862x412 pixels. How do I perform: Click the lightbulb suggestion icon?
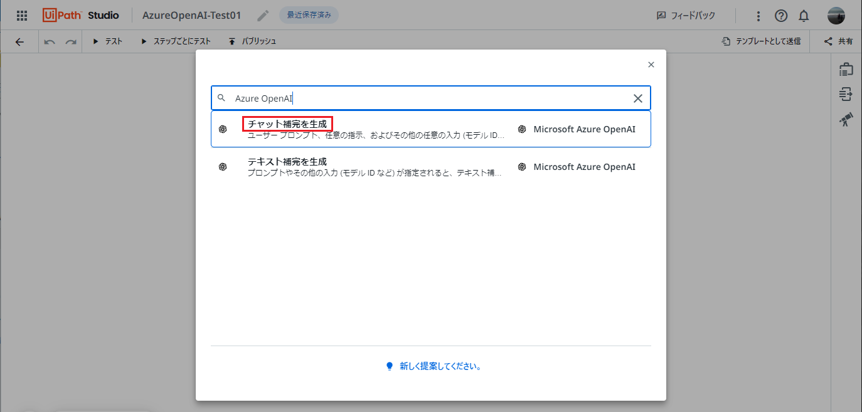(389, 366)
